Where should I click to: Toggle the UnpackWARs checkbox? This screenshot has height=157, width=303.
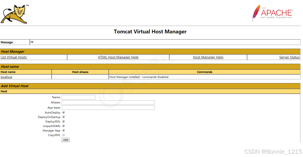[63, 126]
